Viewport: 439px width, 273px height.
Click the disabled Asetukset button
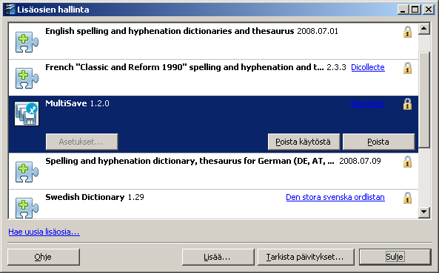[81, 142]
